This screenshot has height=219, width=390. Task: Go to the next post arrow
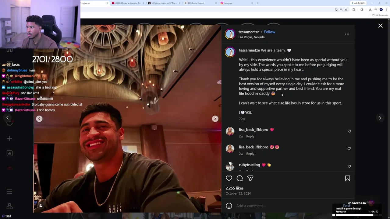click(380, 118)
